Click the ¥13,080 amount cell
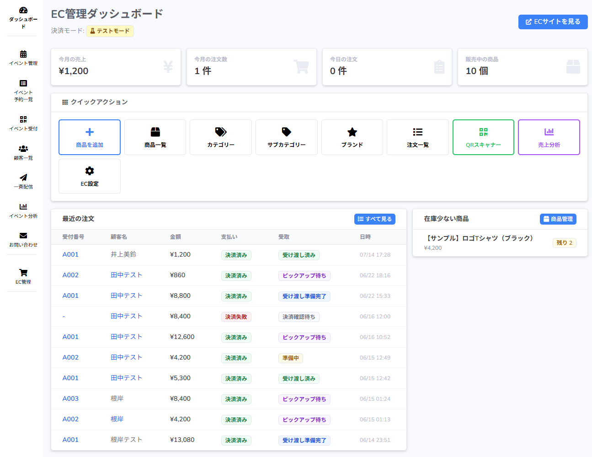592x457 pixels. (182, 440)
